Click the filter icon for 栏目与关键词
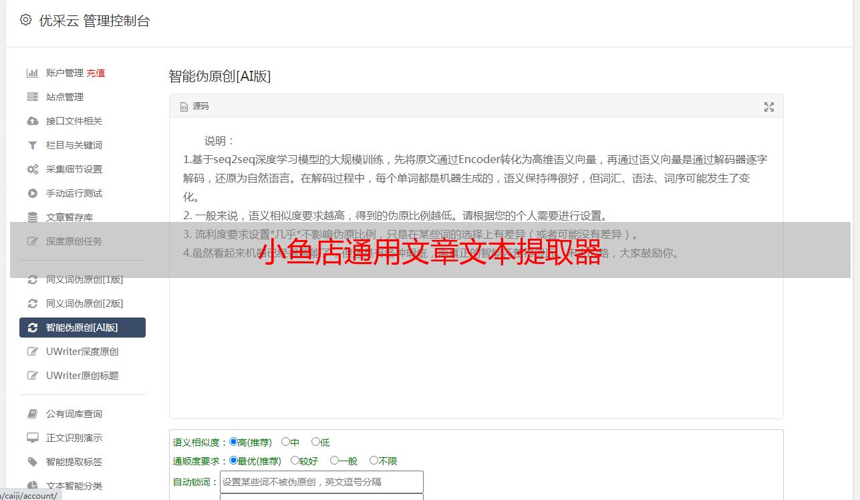Viewport: 860px width, 500px height. 32,145
